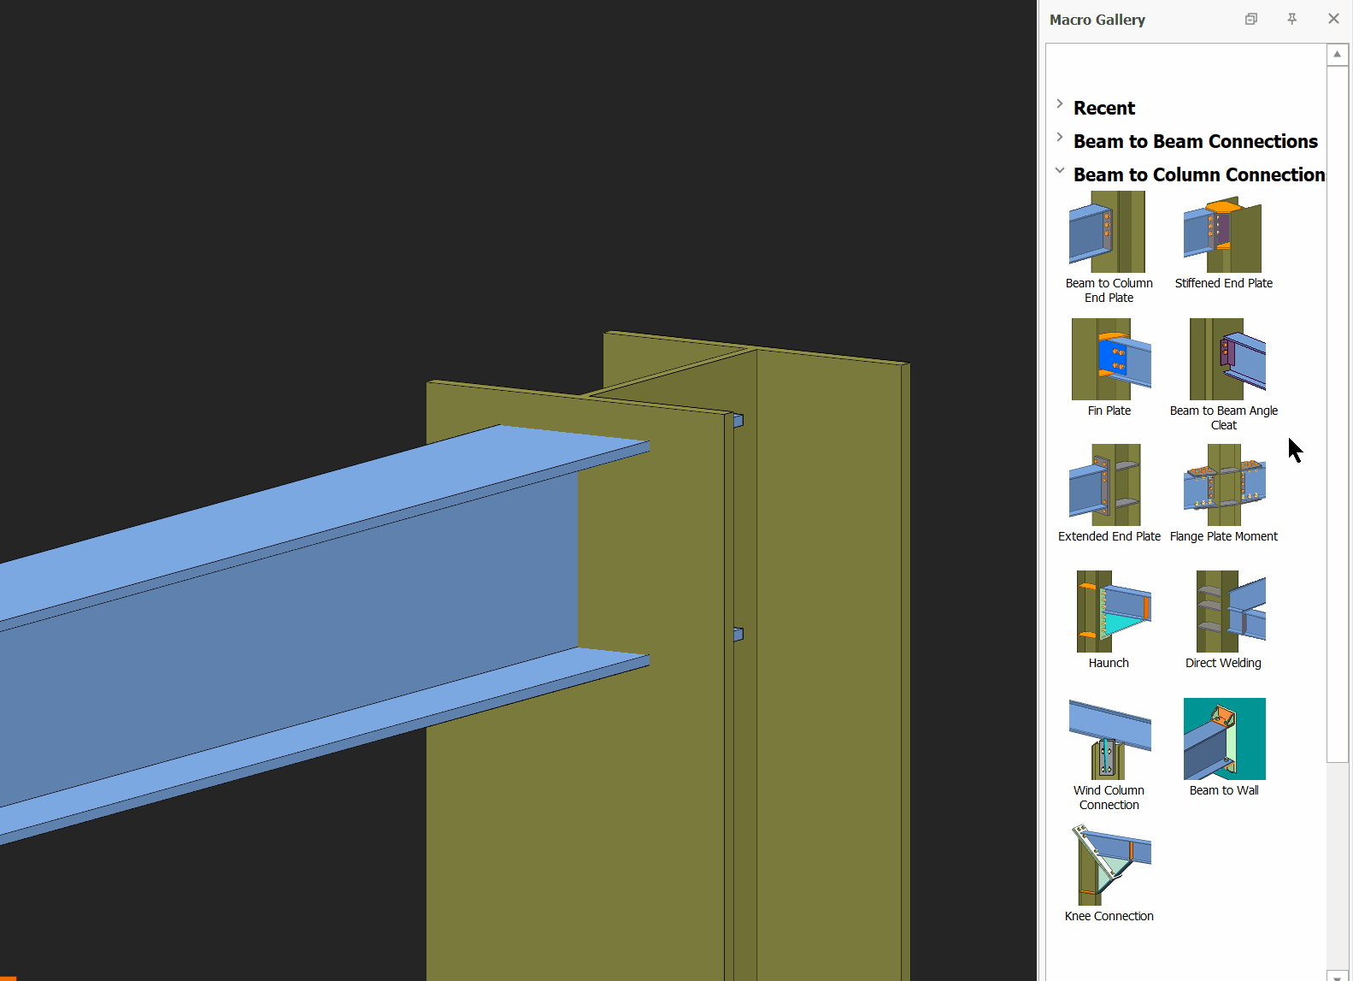The width and height of the screenshot is (1353, 981).
Task: Pick the Fin Plate connection icon
Action: tap(1110, 360)
